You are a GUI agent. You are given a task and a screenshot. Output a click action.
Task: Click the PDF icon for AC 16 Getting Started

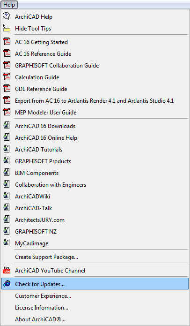coord(7,42)
